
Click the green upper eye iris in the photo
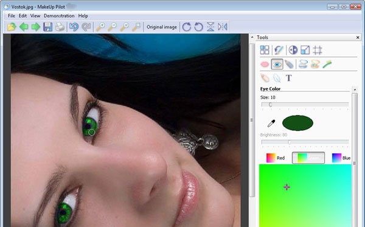tap(90, 126)
